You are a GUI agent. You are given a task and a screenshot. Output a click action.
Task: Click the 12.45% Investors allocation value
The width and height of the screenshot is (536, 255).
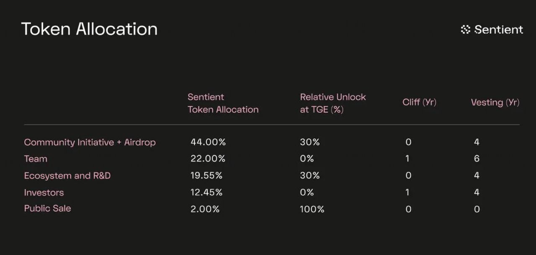click(x=206, y=192)
